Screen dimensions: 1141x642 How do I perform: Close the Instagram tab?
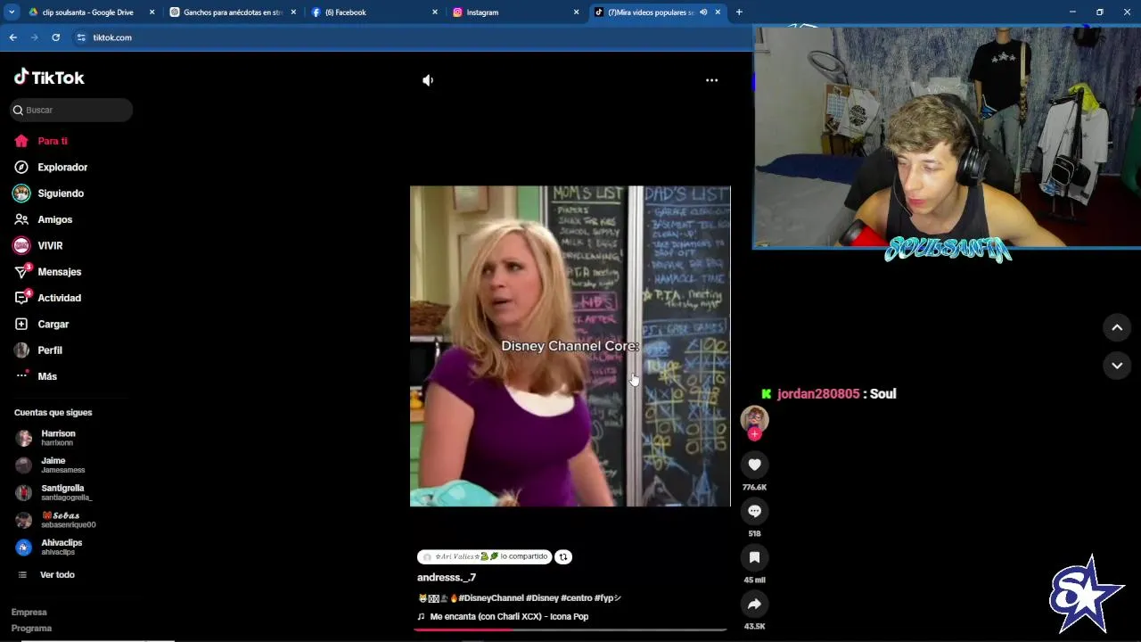point(576,12)
